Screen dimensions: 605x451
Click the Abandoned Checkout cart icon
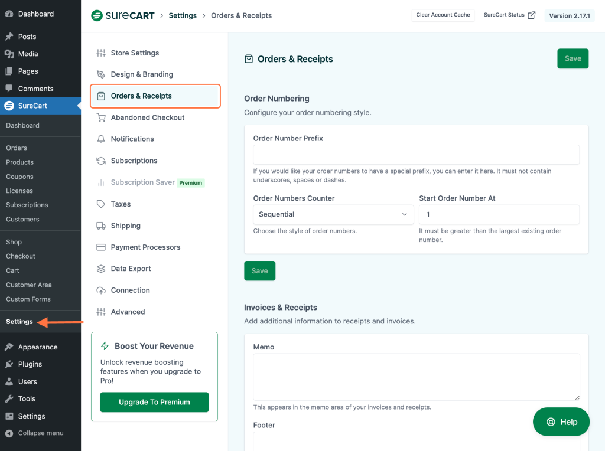coord(101,117)
